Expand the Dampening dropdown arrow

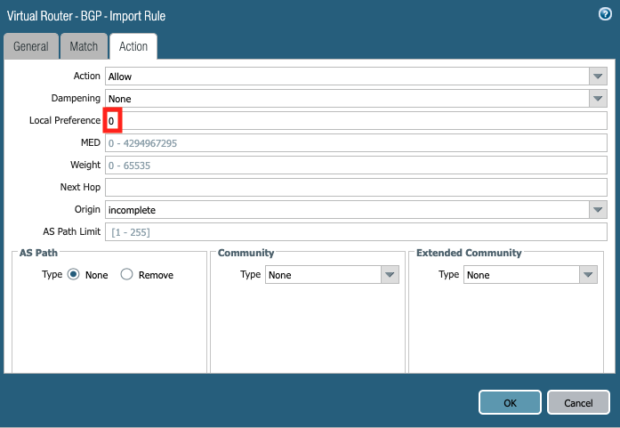[598, 99]
